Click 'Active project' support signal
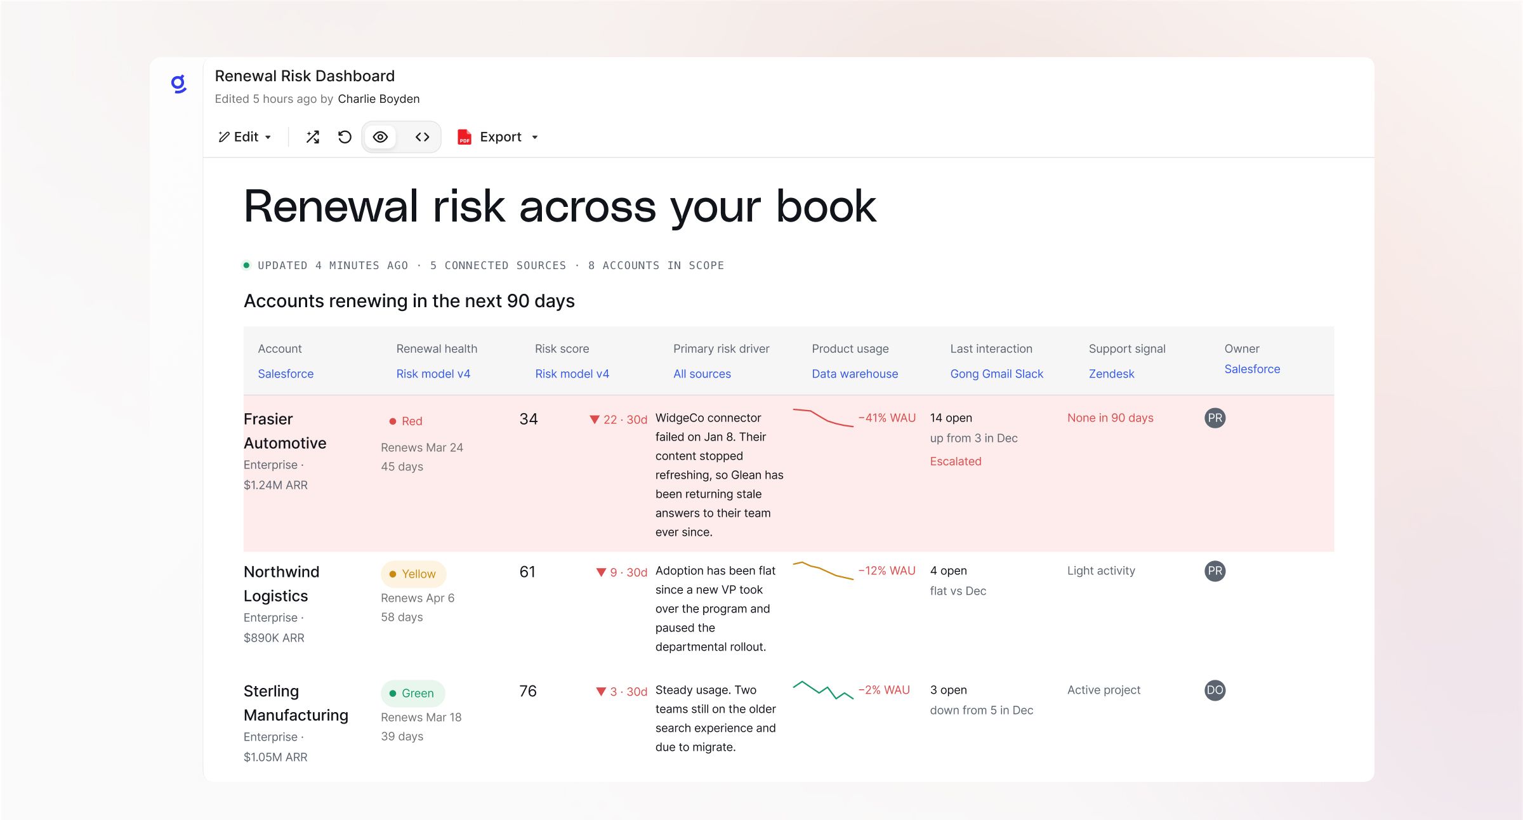Screen dimensions: 1523x820 1104,690
